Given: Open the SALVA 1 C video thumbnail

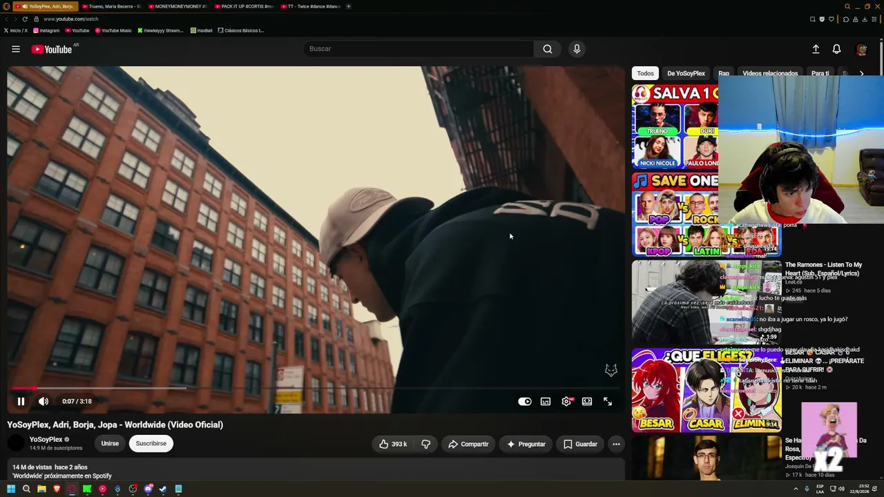Looking at the screenshot, I should coord(675,126).
